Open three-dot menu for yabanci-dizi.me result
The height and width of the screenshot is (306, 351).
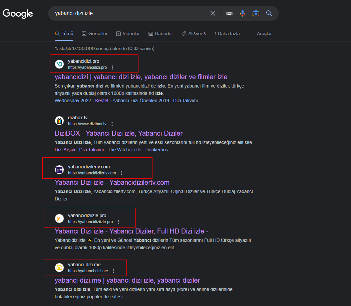coord(113,271)
